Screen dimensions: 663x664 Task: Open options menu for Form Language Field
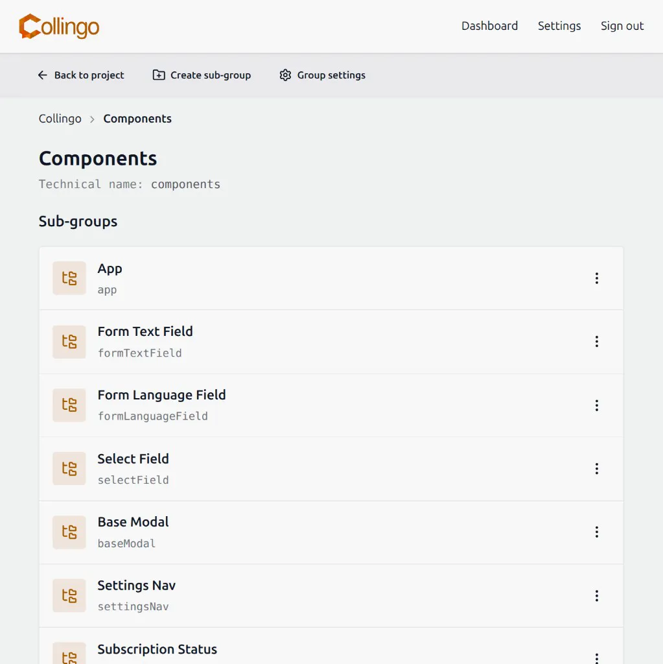596,405
